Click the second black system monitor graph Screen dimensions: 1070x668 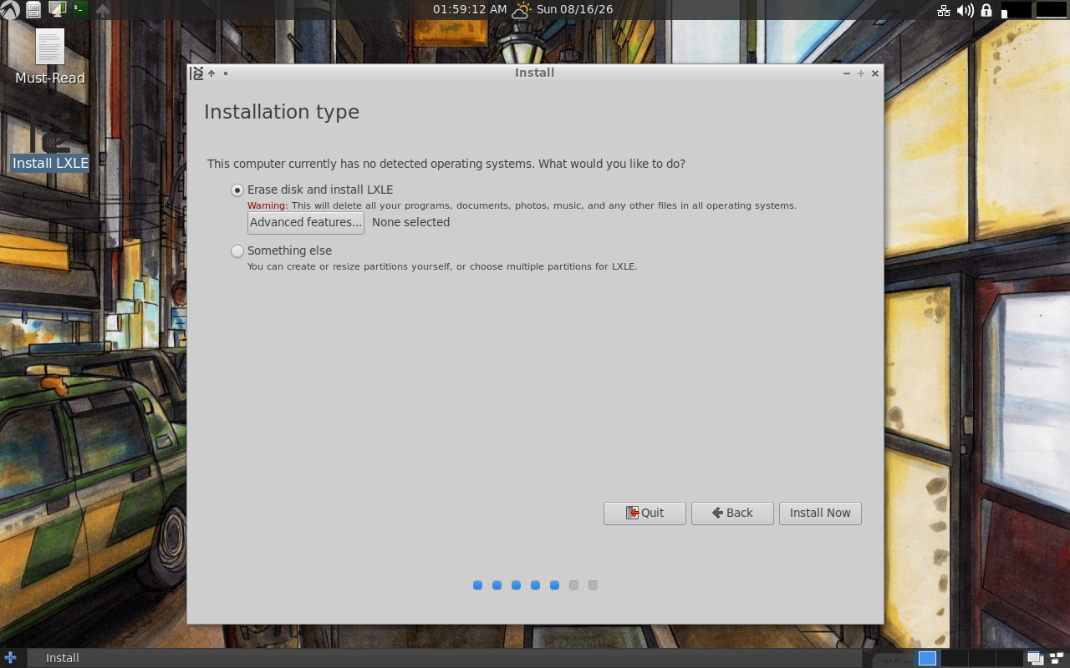point(1052,10)
